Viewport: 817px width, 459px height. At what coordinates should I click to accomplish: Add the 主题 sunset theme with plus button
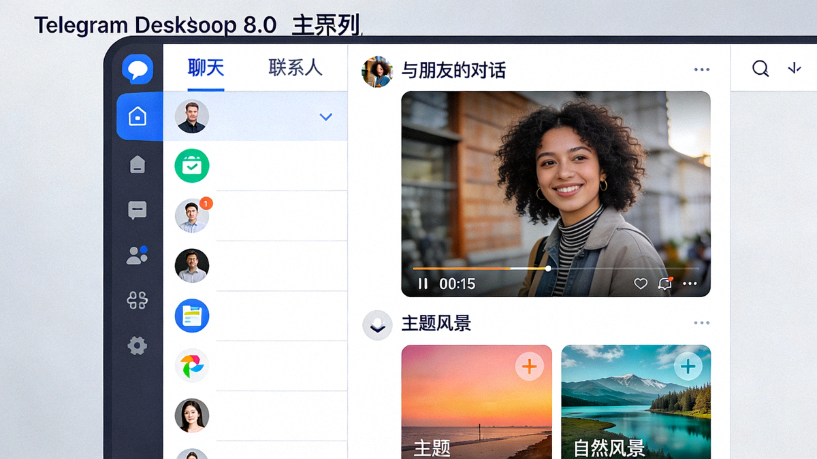pyautogui.click(x=529, y=367)
